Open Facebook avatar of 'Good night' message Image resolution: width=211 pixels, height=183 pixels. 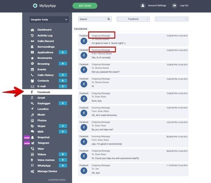tap(84, 41)
